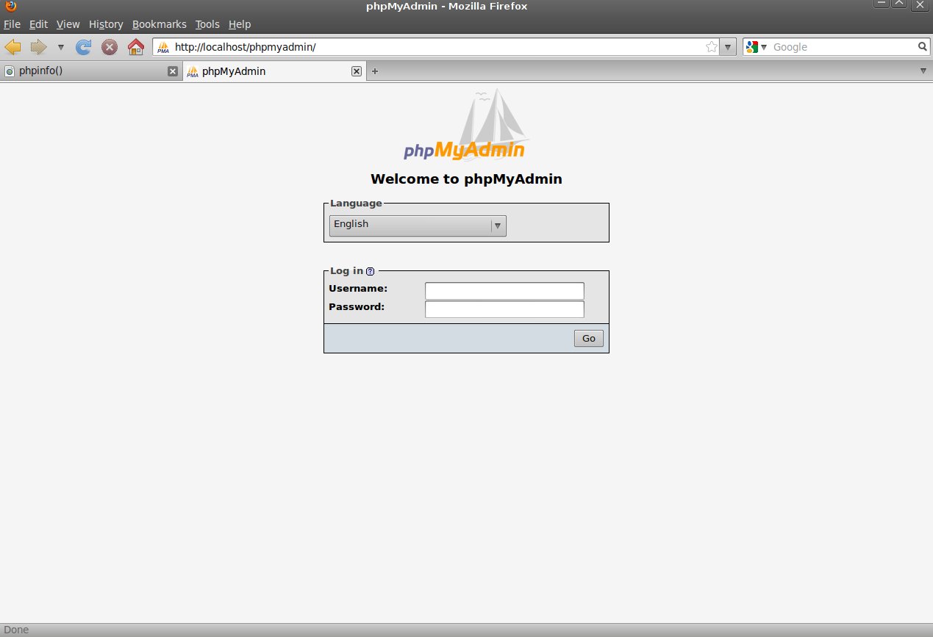Open the File menu
The width and height of the screenshot is (933, 637).
(x=12, y=24)
